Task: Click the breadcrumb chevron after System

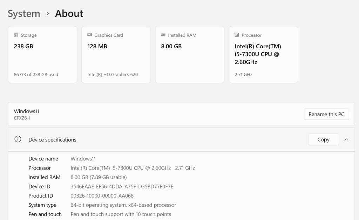Action: click(48, 14)
